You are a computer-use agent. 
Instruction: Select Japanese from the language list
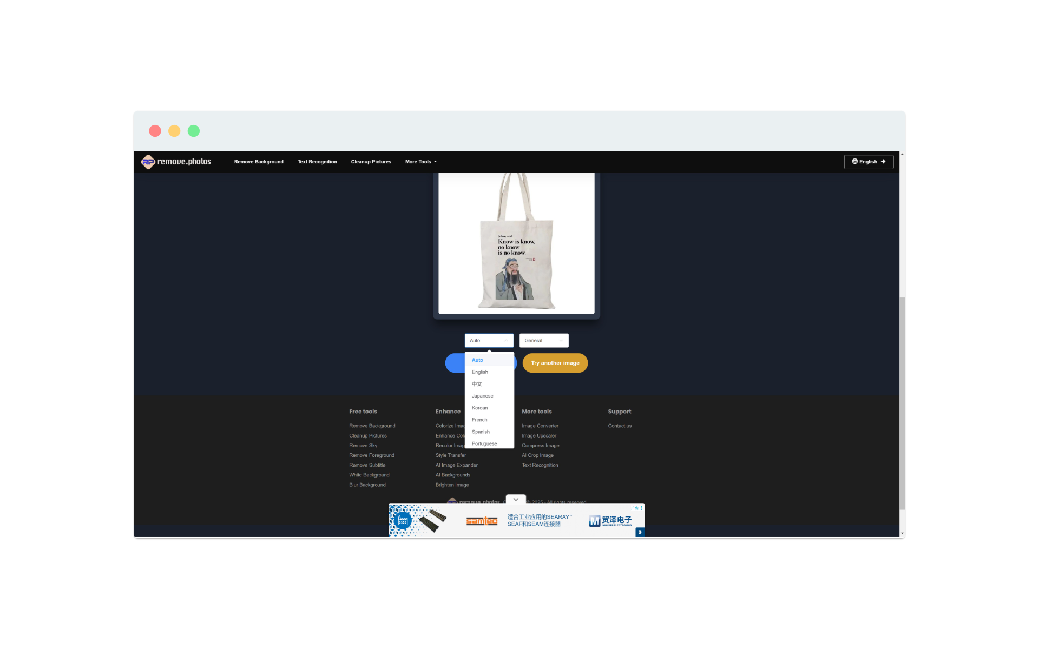coord(482,396)
